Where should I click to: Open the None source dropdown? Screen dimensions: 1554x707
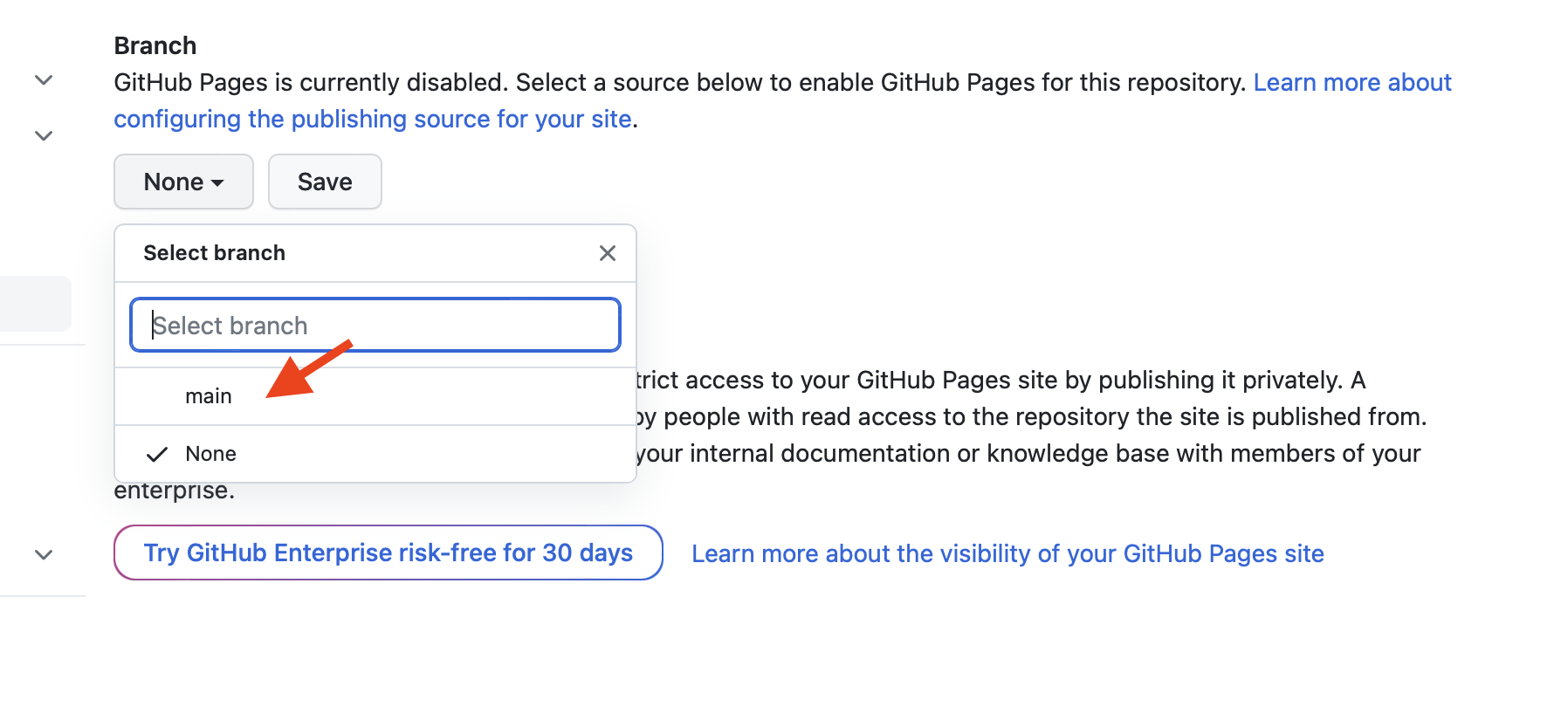click(x=182, y=182)
